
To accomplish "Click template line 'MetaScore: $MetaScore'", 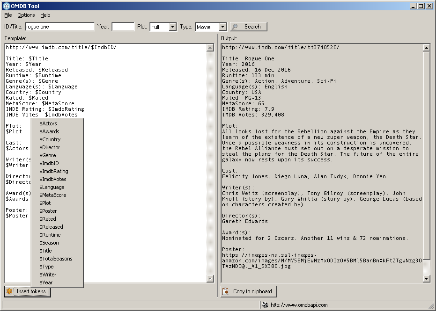I will (40, 103).
